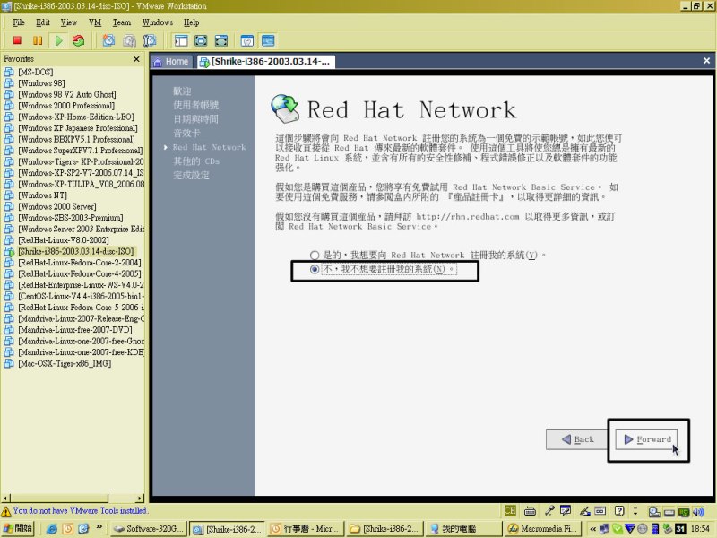Open Software-320G taskbar button
Image resolution: width=717 pixels, height=538 pixels.
coord(148,529)
